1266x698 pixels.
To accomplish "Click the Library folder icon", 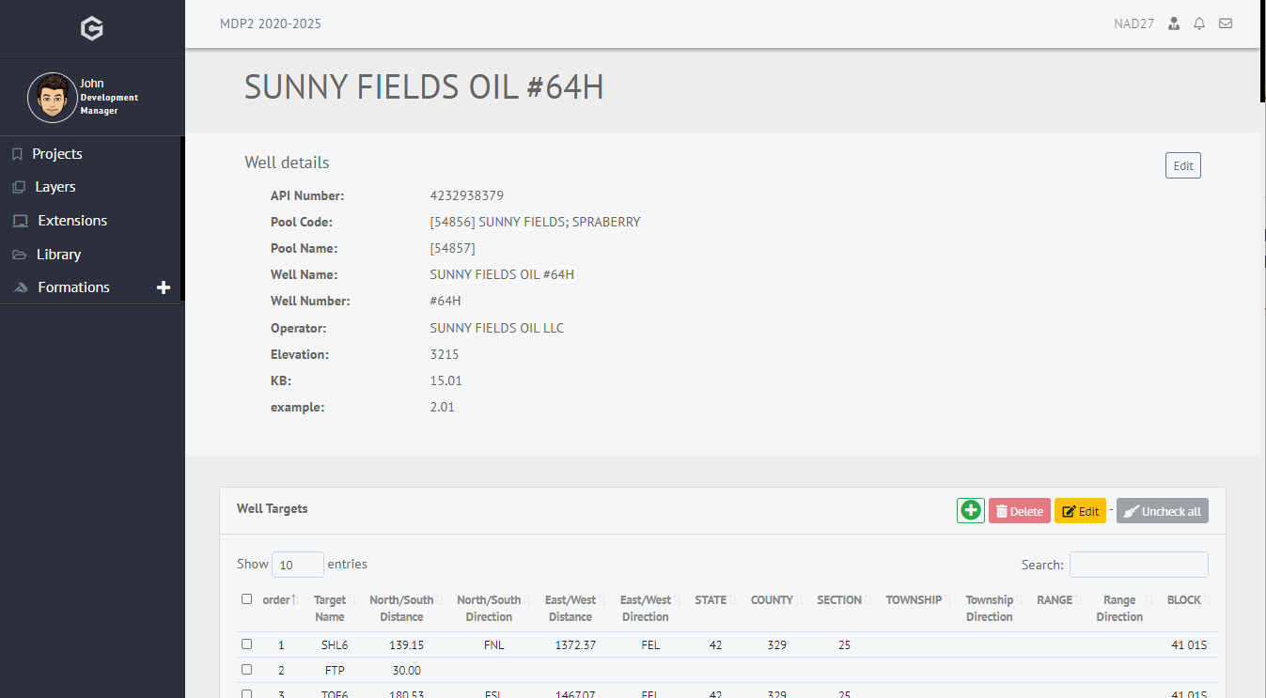I will 18,255.
